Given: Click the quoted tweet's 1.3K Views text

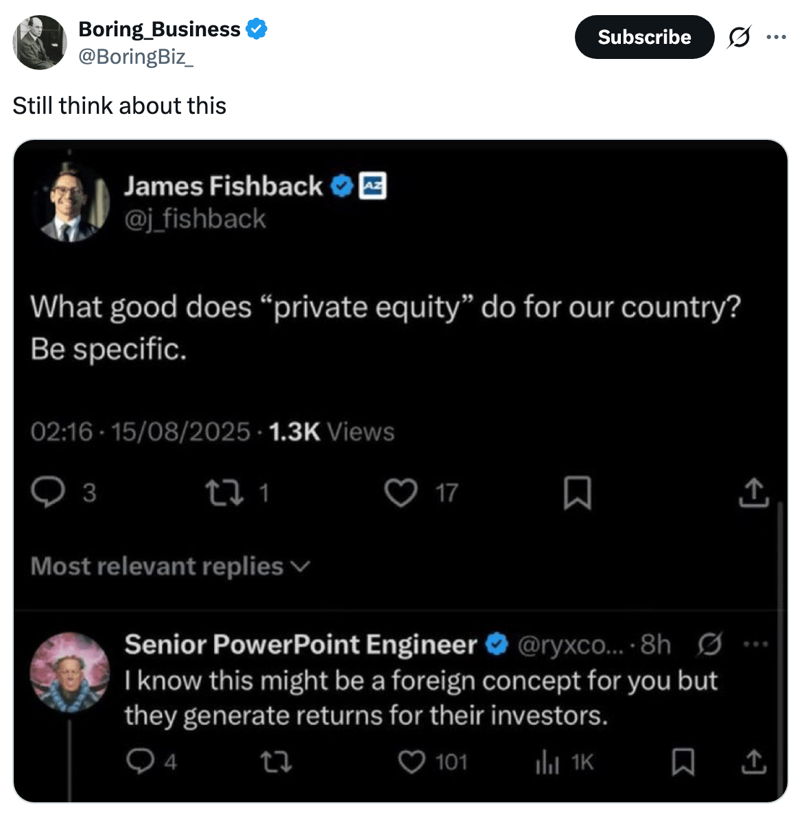Looking at the screenshot, I should (331, 432).
